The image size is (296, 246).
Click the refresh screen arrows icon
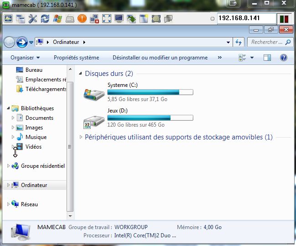45,19
